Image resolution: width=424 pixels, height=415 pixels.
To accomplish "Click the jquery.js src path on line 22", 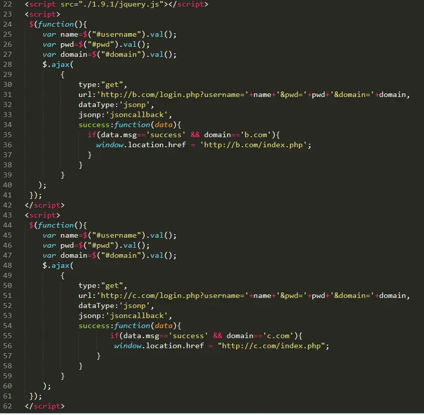I will [121, 5].
